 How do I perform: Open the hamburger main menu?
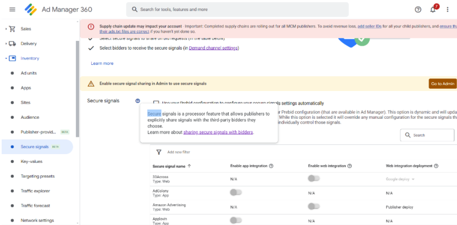click(12, 9)
